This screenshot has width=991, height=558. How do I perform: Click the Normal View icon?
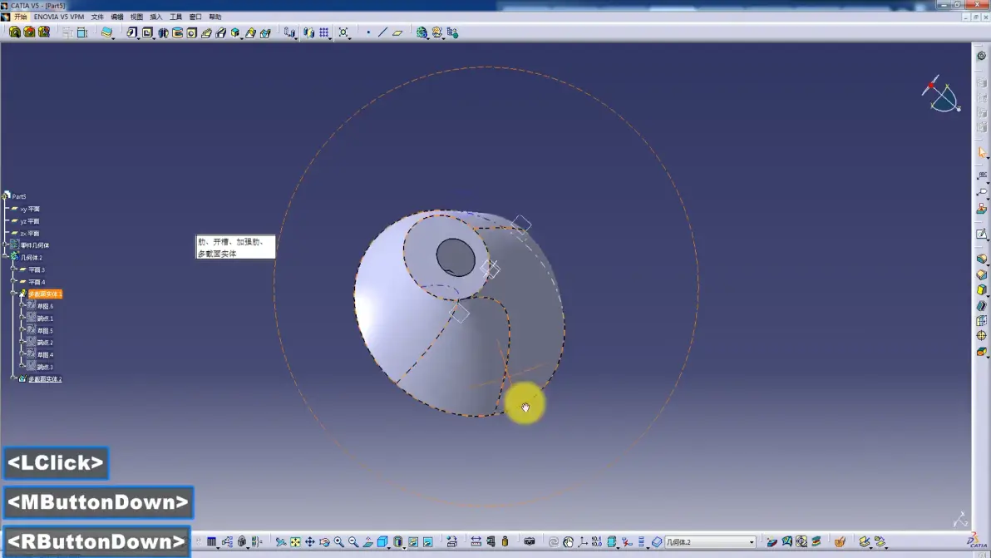point(367,542)
